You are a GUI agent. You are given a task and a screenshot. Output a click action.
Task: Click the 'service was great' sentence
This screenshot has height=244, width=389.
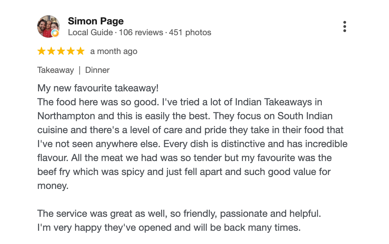pos(179,214)
